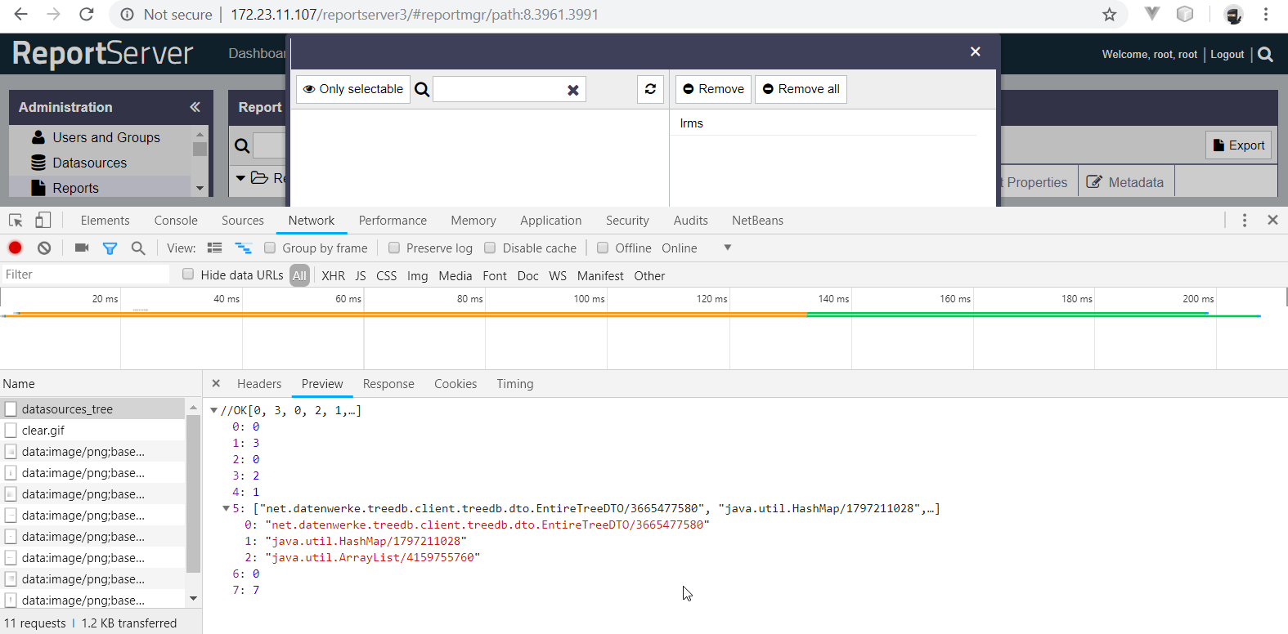Click the Export button
Image resolution: width=1288 pixels, height=634 pixels.
(x=1238, y=145)
